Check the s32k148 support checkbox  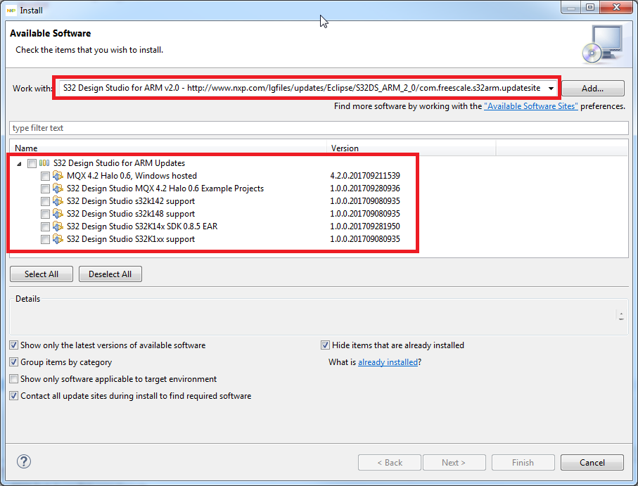45,214
